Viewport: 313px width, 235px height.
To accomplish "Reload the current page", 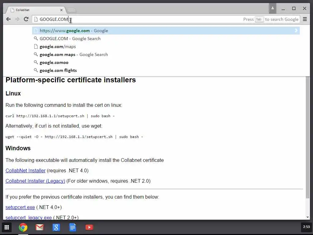I will point(26,19).
